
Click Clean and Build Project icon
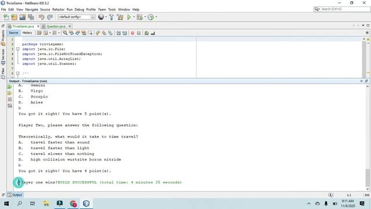[120, 17]
